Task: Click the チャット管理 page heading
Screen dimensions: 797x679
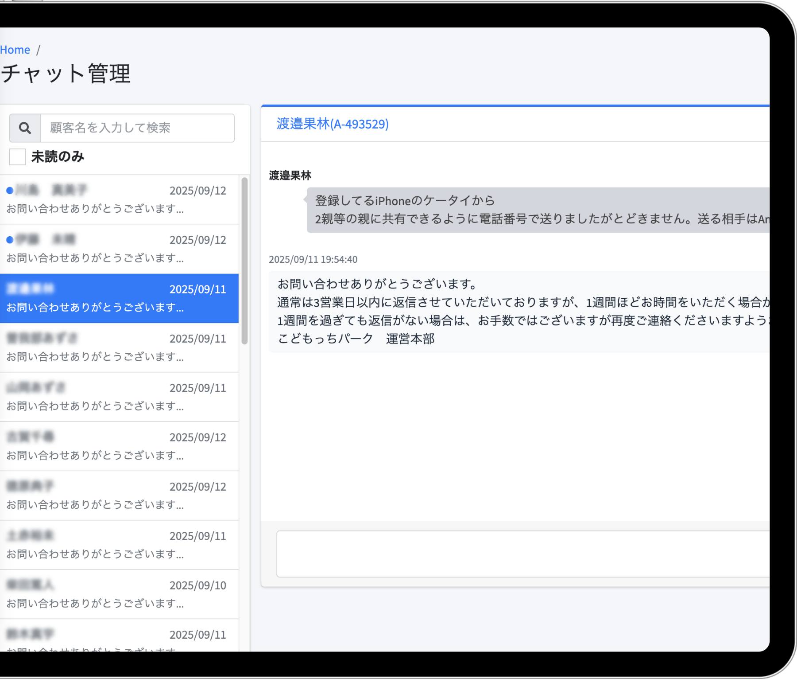Action: (66, 74)
